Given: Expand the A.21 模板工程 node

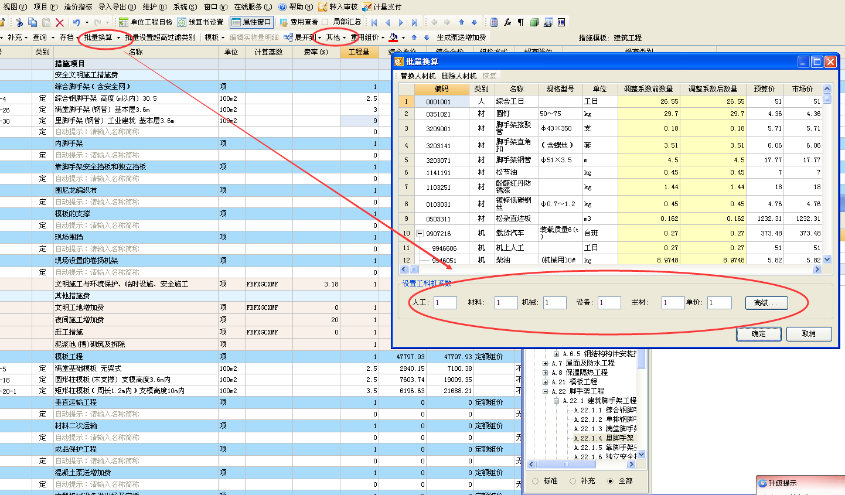Looking at the screenshot, I should tap(546, 382).
